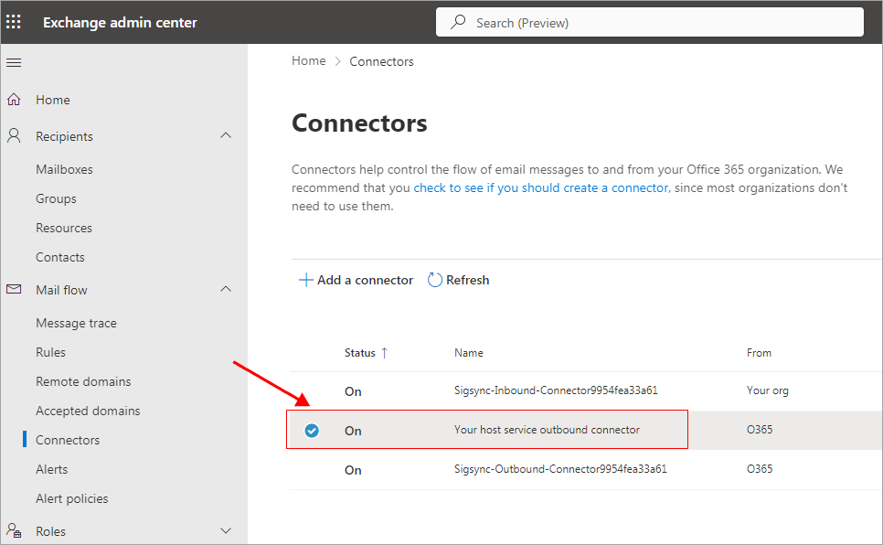
Task: Click the plus icon to add a connector
Action: pos(305,281)
